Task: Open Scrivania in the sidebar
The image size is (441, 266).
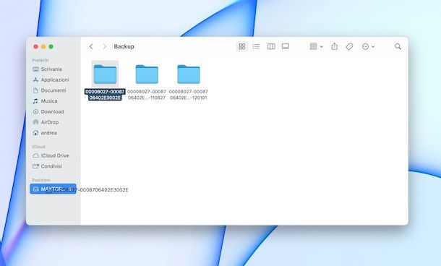Action: 51,69
